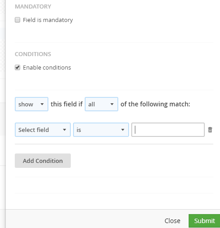
Task: Click the CONDITIONS section heading
Action: tap(33, 54)
